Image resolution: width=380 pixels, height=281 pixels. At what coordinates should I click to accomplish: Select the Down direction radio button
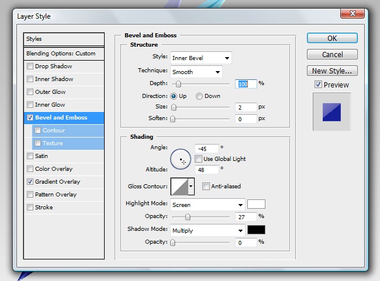199,96
